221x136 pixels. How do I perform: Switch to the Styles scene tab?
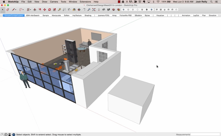pos(147,15)
